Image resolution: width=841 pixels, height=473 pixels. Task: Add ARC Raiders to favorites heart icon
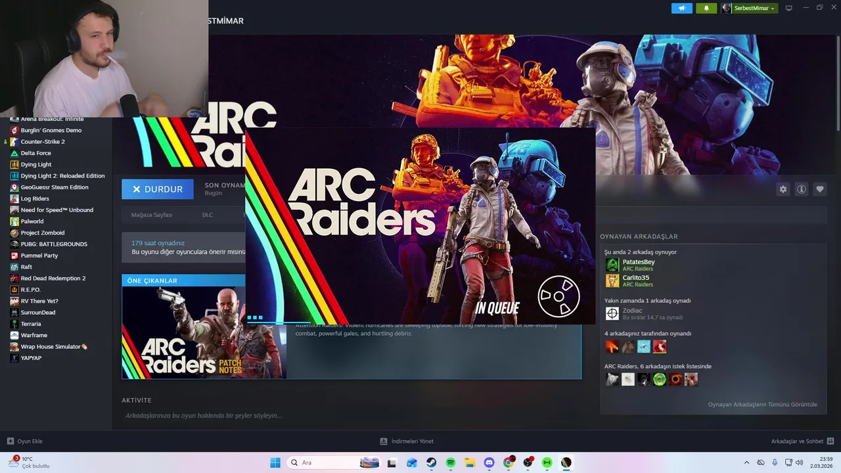click(x=820, y=189)
